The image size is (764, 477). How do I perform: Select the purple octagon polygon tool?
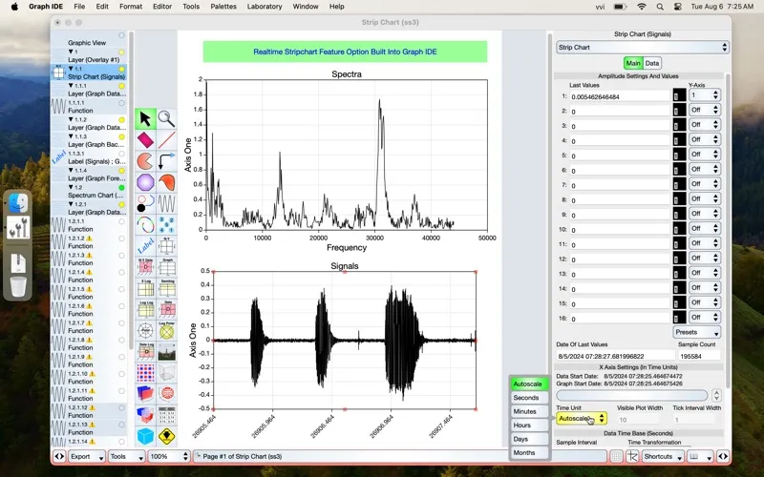(145, 182)
